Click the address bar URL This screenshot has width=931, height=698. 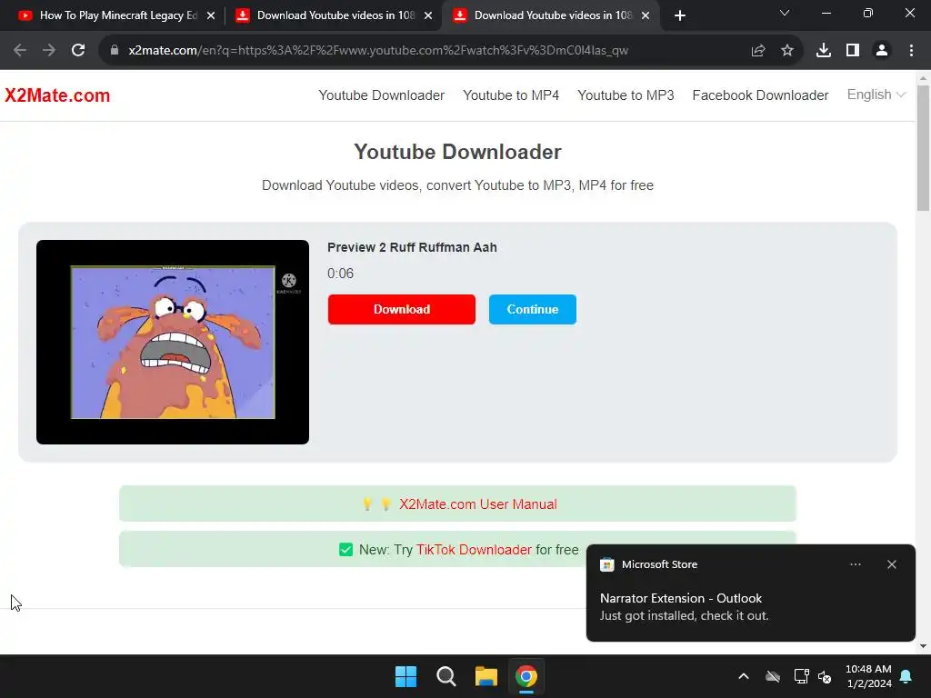[378, 51]
